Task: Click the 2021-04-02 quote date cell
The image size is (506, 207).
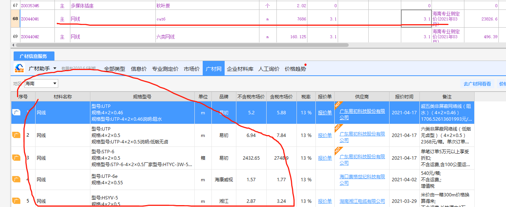Action: pos(404,180)
